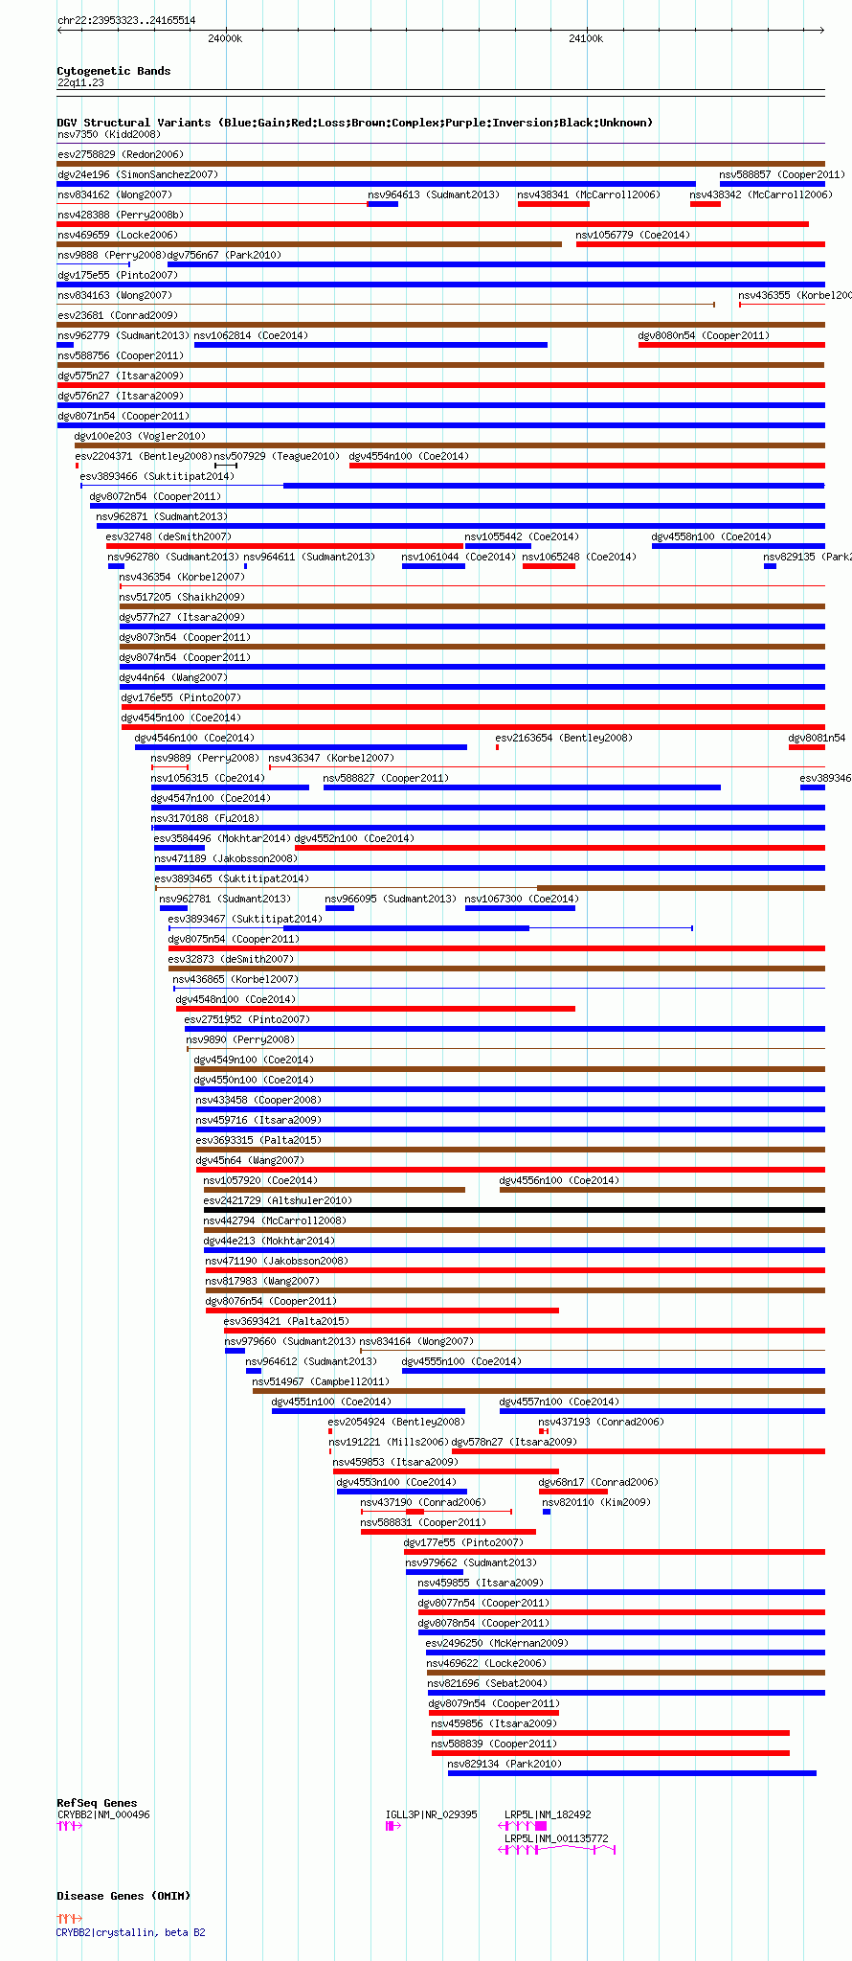Click the dgv8076n54 (Cooper2011) red bar
Screen dimensions: 852x1961
(x=382, y=1311)
